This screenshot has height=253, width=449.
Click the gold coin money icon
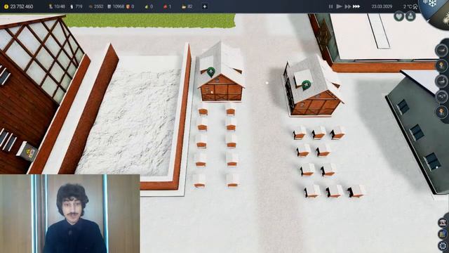pyautogui.click(x=6, y=6)
